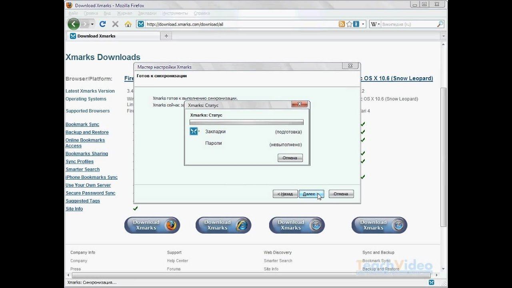Click status text 'Xmarks: Синхронизация…'

[92, 282]
